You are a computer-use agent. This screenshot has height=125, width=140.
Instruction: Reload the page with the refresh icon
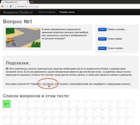[11, 6]
